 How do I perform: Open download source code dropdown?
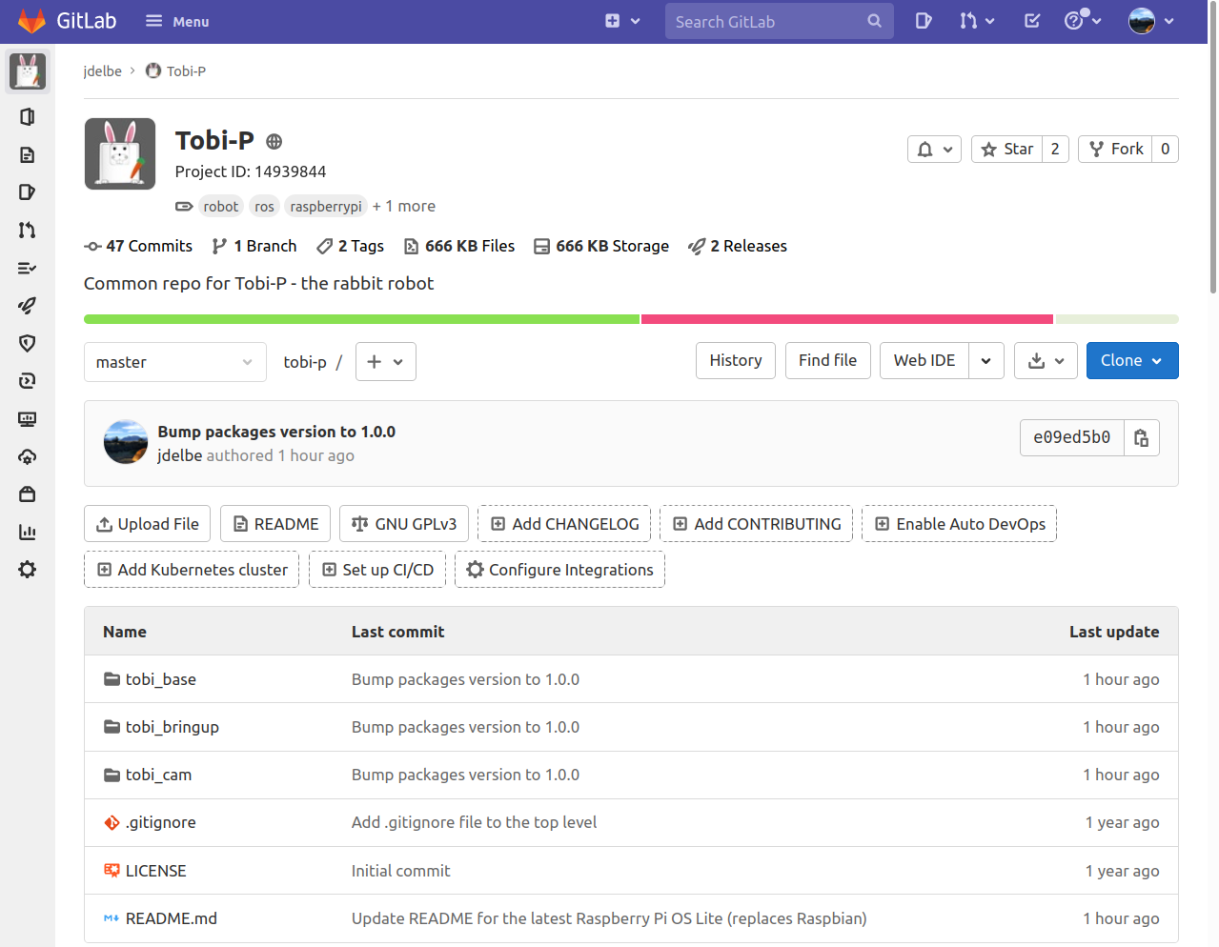[1046, 360]
